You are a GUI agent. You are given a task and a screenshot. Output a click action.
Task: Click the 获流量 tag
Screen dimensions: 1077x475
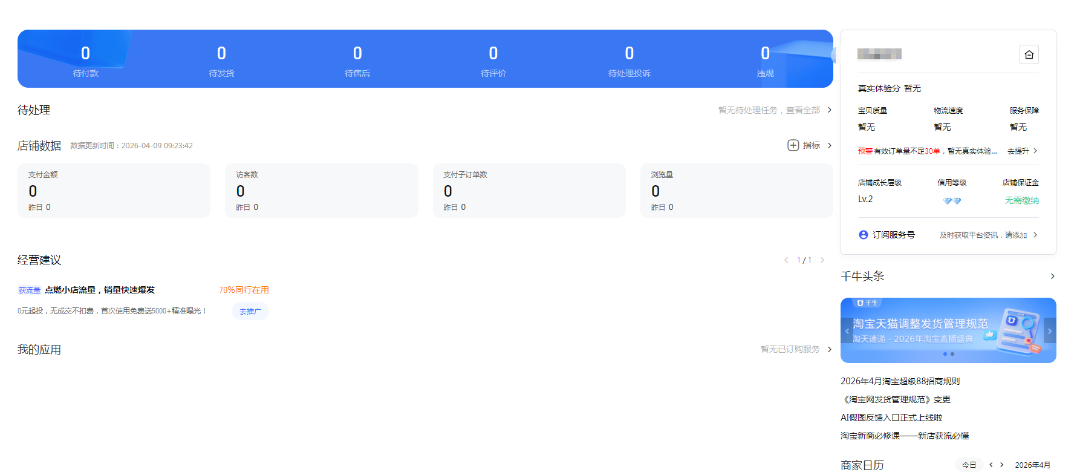29,290
